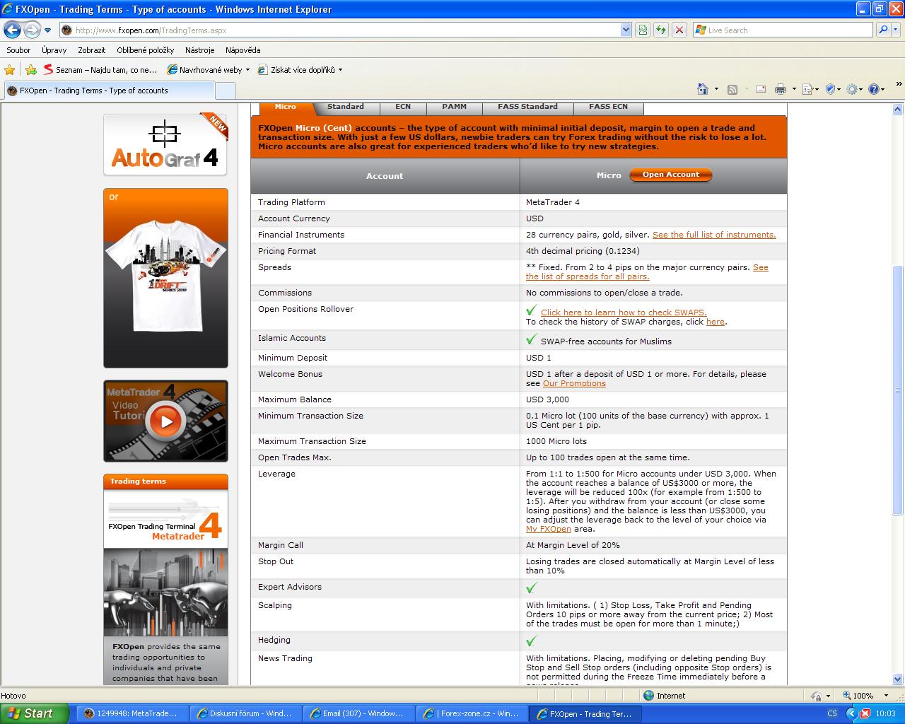This screenshot has height=724, width=905.
Task: Open the Nástroje menu
Action: pos(199,50)
